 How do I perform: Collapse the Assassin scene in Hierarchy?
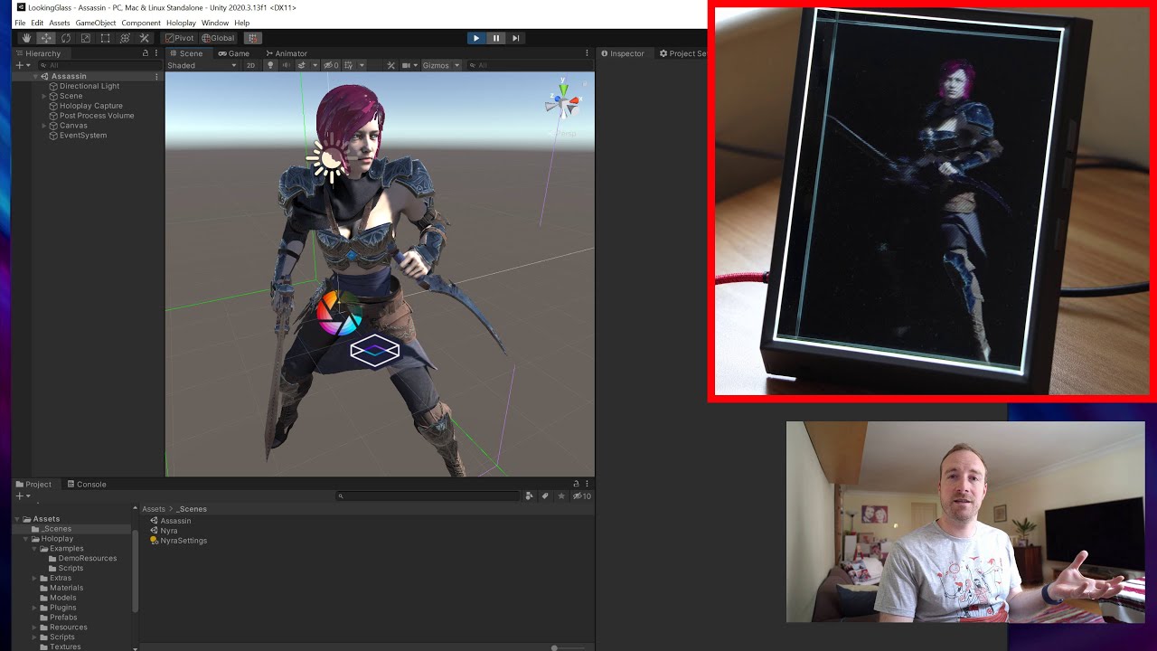pyautogui.click(x=35, y=77)
